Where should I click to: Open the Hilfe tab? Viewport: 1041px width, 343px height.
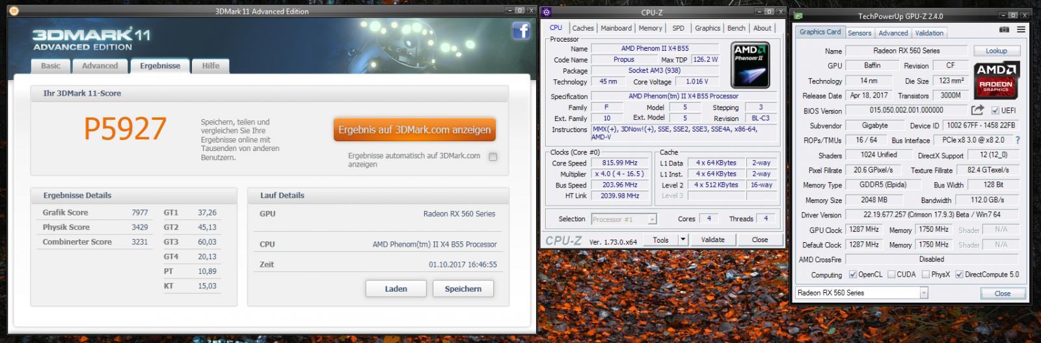click(211, 66)
